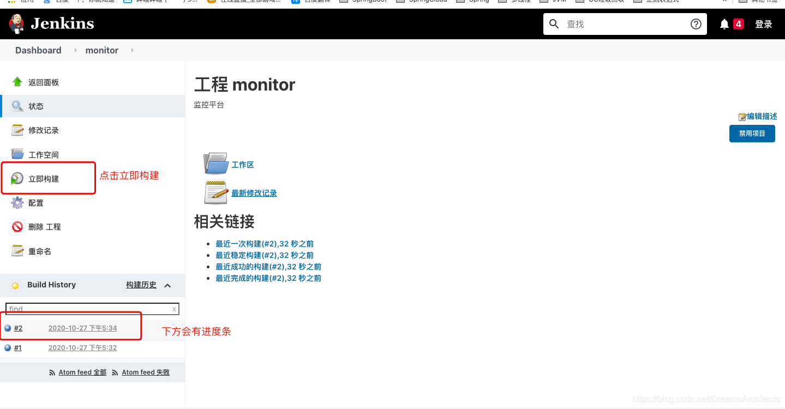Open 配置 in the sidebar
The height and width of the screenshot is (409, 785).
pyautogui.click(x=36, y=203)
